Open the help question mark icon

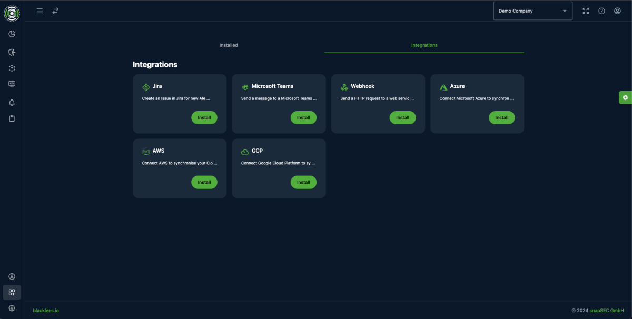pos(601,11)
